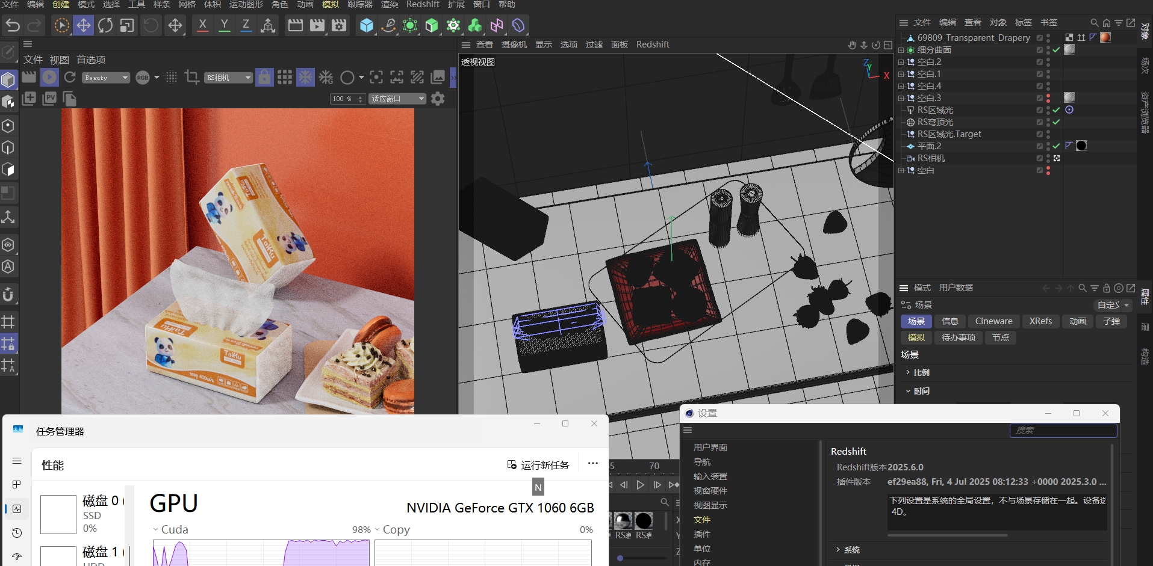This screenshot has width=1153, height=566.
Task: Set the render view zoom percentage field
Action: click(347, 99)
